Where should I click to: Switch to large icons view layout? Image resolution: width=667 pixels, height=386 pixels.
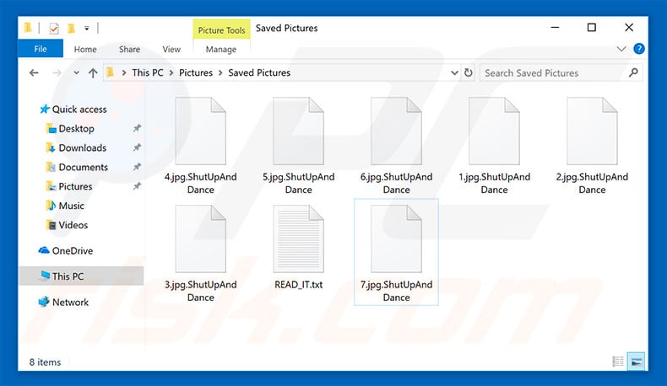(x=636, y=362)
